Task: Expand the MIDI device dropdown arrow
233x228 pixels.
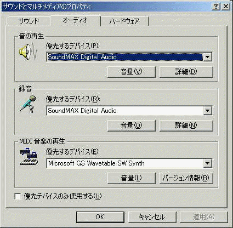Action: pos(207,163)
